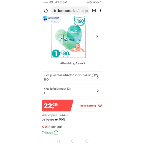The height and width of the screenshot is (145, 145).
Task: Open the Kies je aantal artikelen in verpakking selector
Action: pyautogui.click(x=72, y=77)
